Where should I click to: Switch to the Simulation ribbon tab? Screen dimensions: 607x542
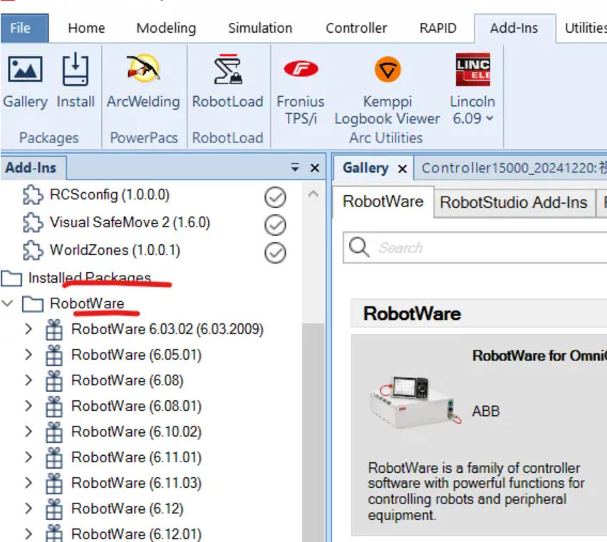pos(259,28)
